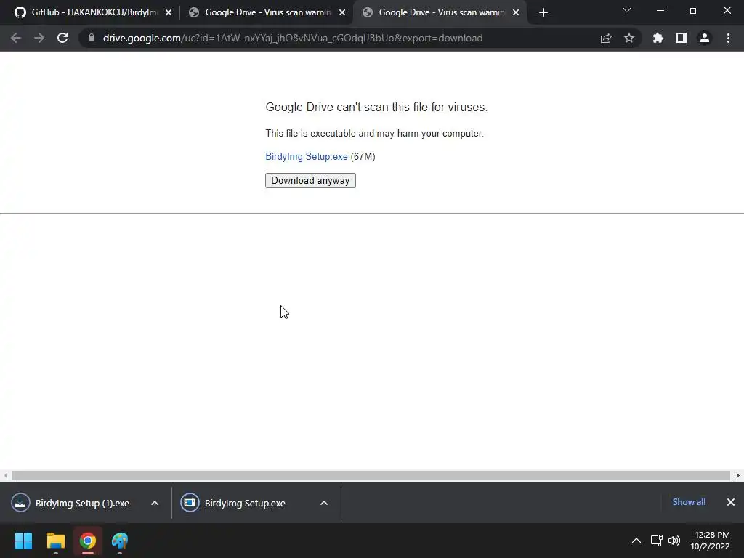Go back to the previous page

16,38
